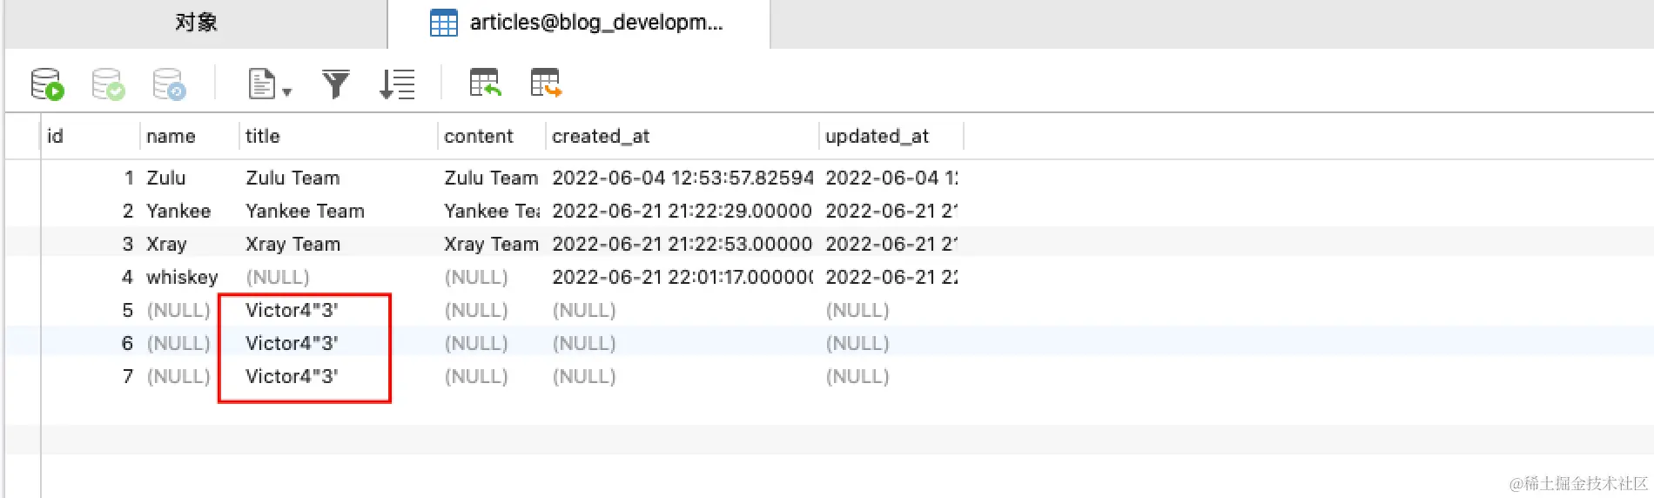The height and width of the screenshot is (498, 1654).
Task: Select the whiskey name cell
Action: [182, 277]
